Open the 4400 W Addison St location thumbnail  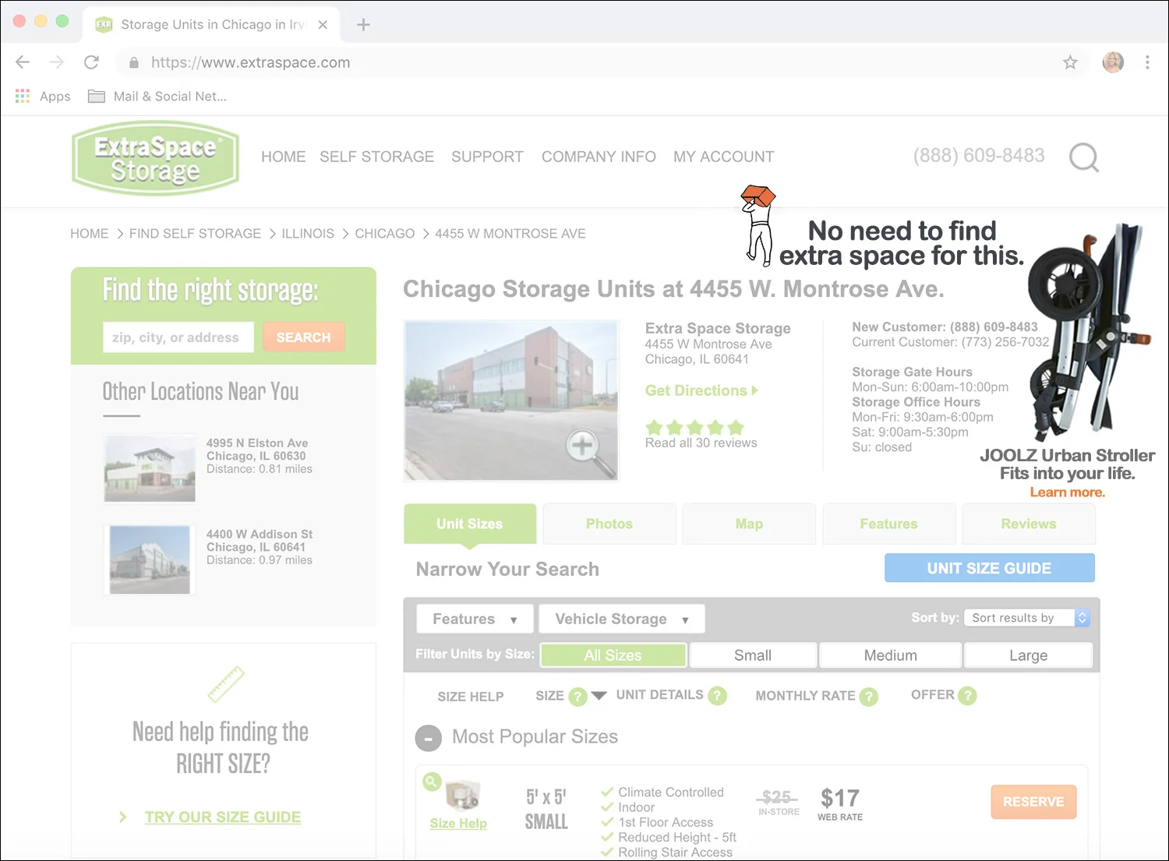click(x=150, y=559)
